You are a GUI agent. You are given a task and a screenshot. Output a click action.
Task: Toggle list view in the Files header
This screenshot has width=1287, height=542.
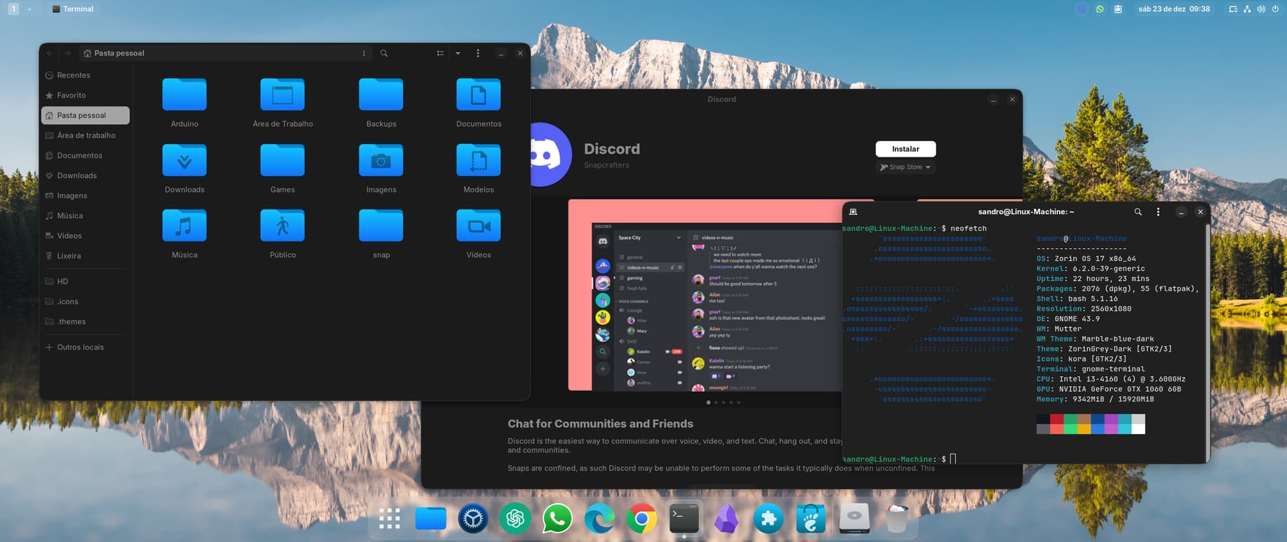point(440,53)
